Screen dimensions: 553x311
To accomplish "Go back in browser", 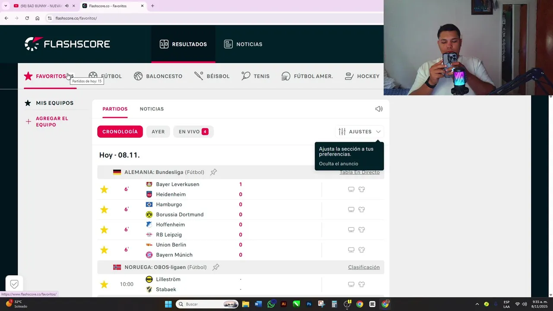I will click(x=6, y=18).
